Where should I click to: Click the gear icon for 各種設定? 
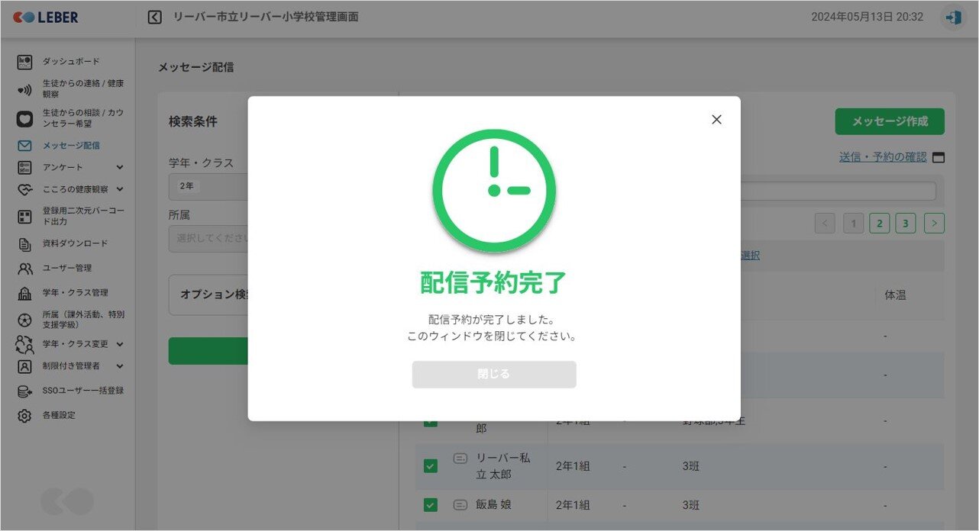tap(24, 415)
